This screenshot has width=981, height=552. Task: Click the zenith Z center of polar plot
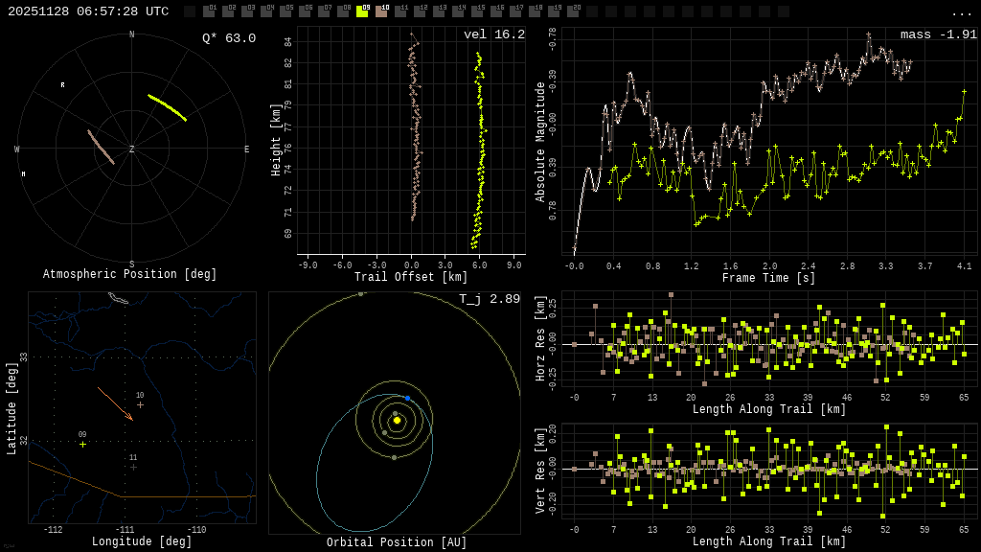coord(132,149)
